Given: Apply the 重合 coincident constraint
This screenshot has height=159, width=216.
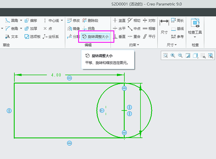Looking at the screenshot, I should 134,37.
